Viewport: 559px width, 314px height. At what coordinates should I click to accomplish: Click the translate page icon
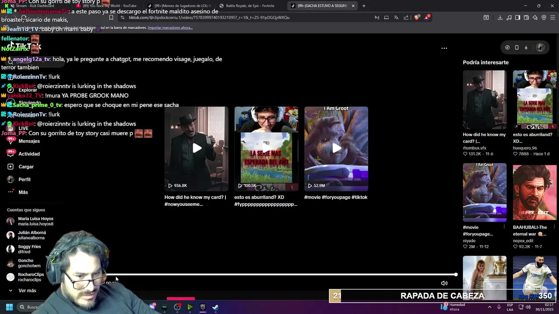click(396, 17)
